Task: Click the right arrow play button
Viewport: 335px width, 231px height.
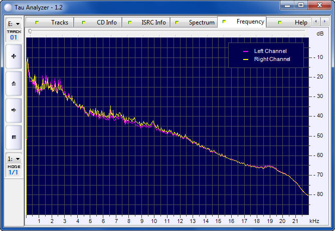Action: click(x=14, y=110)
